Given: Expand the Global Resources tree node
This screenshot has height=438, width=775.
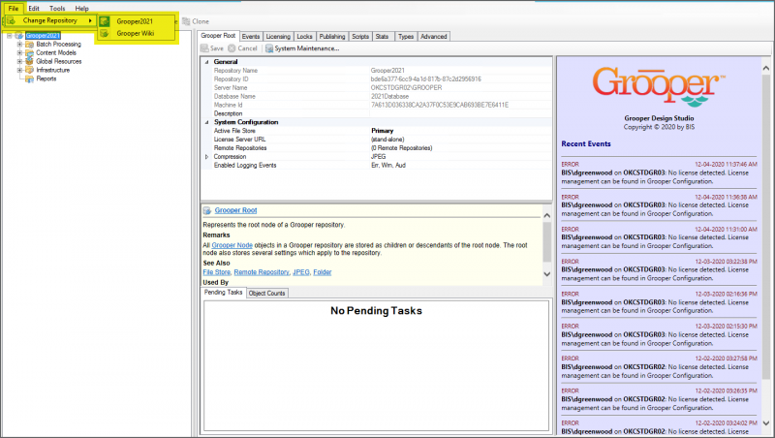Looking at the screenshot, I should (x=19, y=62).
